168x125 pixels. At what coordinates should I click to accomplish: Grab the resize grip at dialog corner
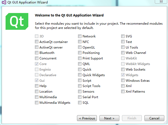165,122
